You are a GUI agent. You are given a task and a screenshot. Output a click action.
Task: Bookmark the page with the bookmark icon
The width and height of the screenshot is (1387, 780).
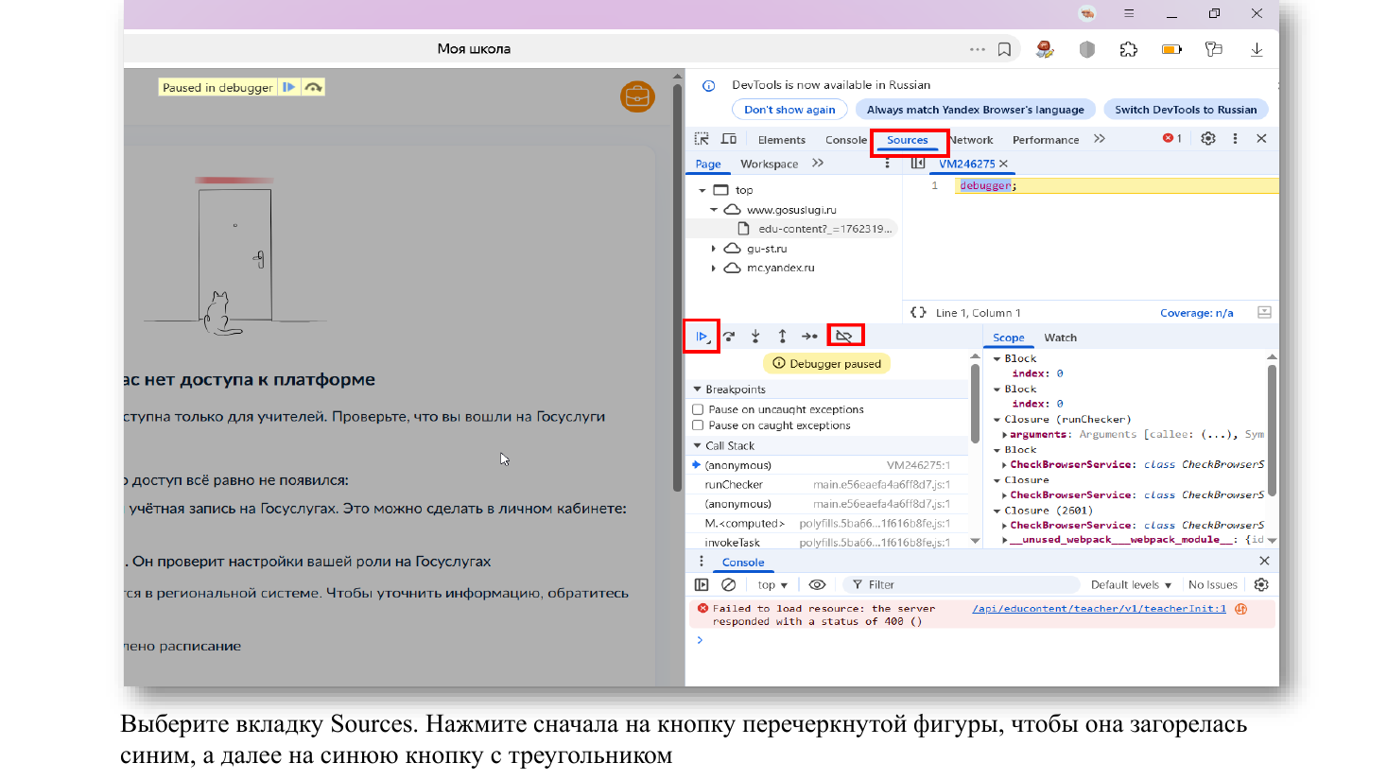pos(1004,49)
